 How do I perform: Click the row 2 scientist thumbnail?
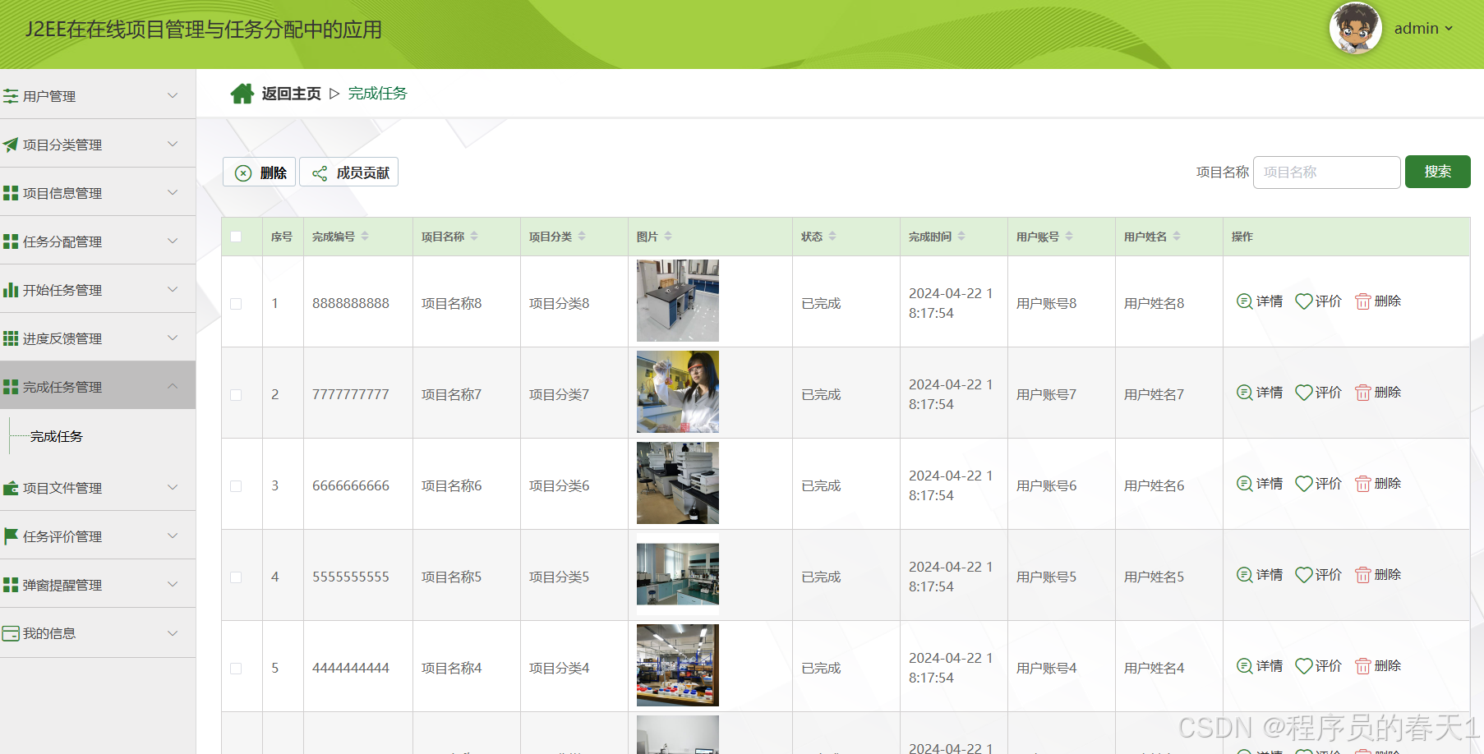pyautogui.click(x=678, y=392)
